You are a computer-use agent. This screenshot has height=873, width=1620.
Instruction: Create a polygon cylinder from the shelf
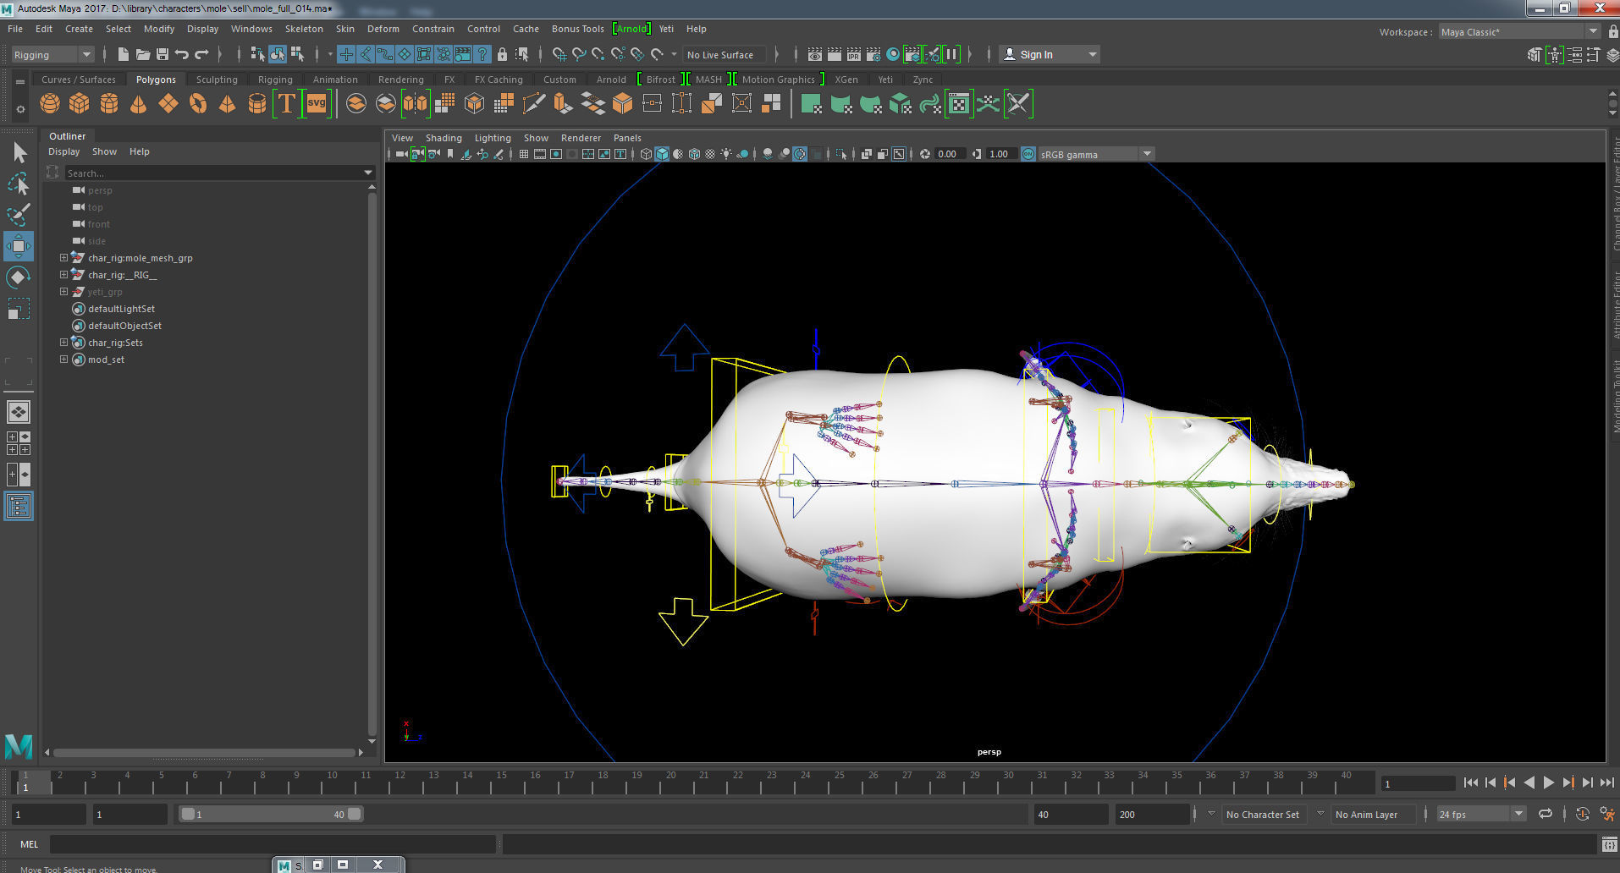(x=109, y=104)
